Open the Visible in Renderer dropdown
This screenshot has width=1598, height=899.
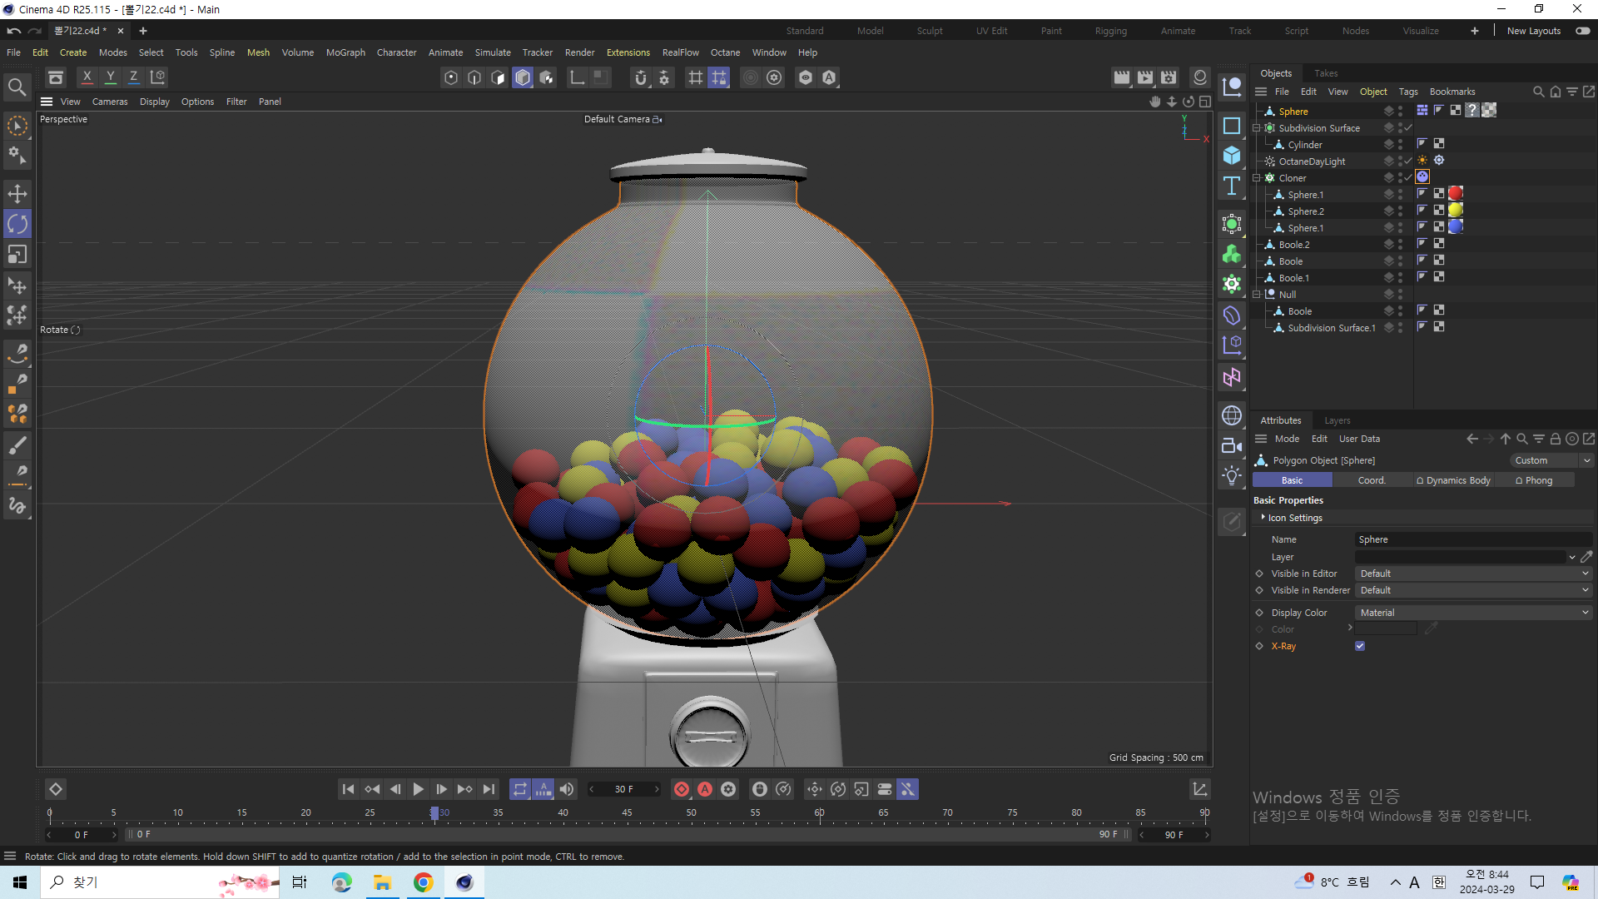click(1473, 590)
